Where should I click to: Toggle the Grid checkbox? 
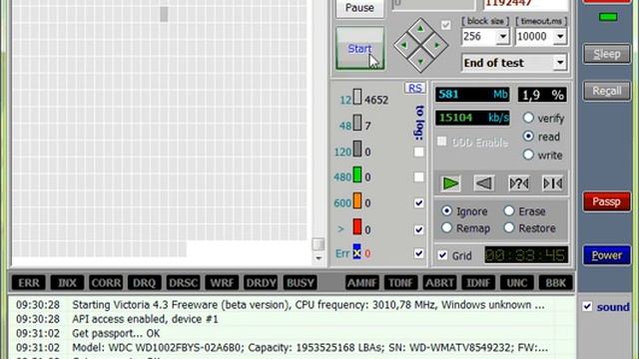click(442, 255)
